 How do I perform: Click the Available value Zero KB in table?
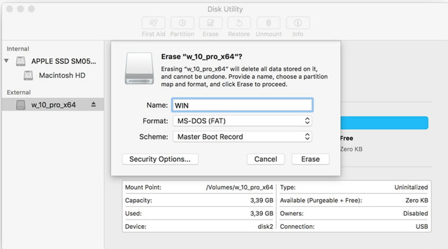[417, 201]
